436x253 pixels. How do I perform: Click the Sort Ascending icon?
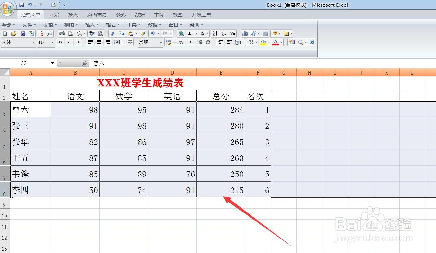point(214,33)
